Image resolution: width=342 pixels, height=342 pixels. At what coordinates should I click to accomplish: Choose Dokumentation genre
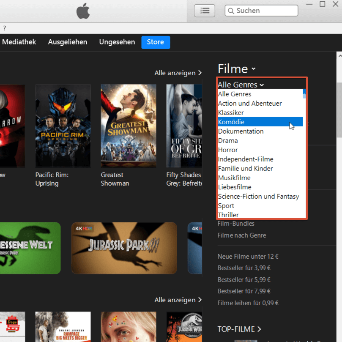(260, 131)
